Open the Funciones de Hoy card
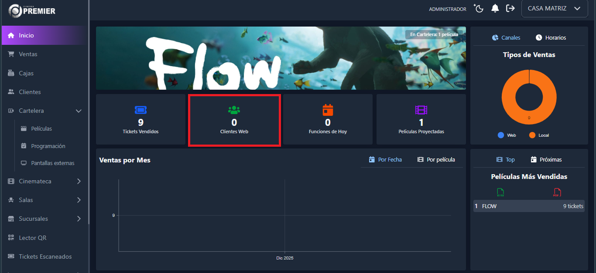This screenshot has width=596, height=273. [x=328, y=119]
